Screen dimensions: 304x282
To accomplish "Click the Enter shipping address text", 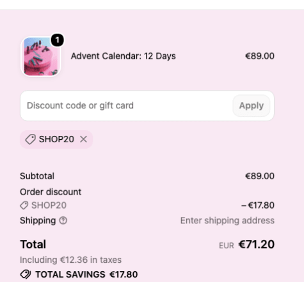I will [x=227, y=221].
